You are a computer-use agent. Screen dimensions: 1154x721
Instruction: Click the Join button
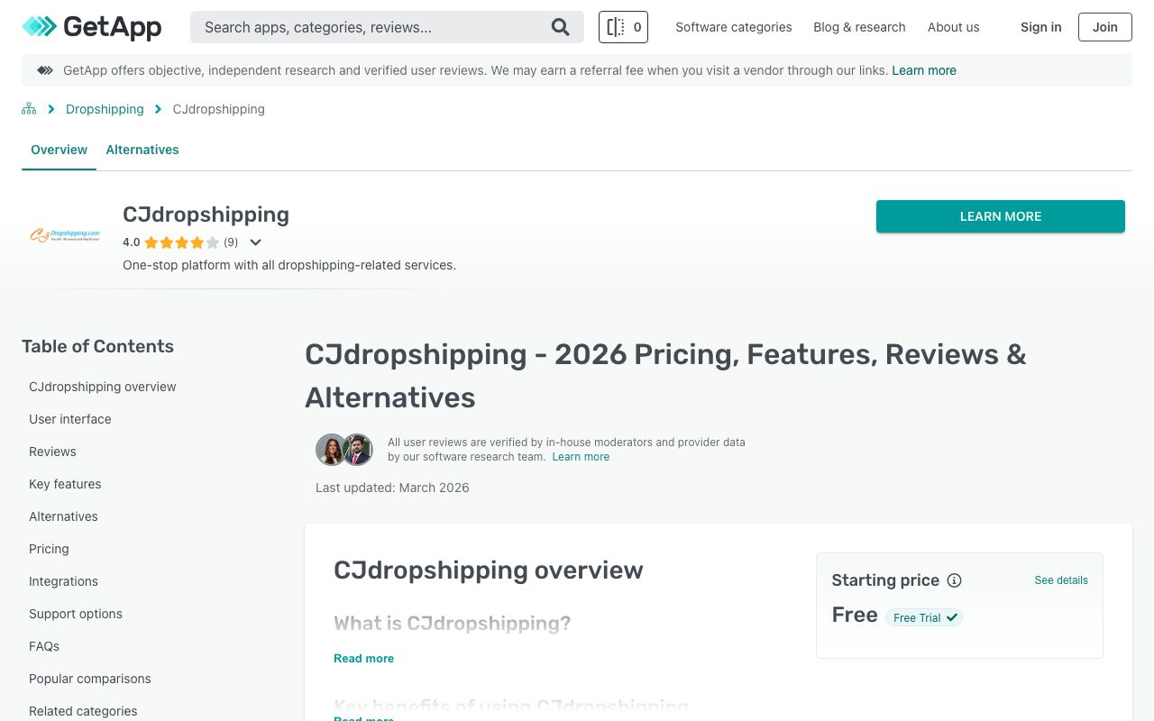1105,27
